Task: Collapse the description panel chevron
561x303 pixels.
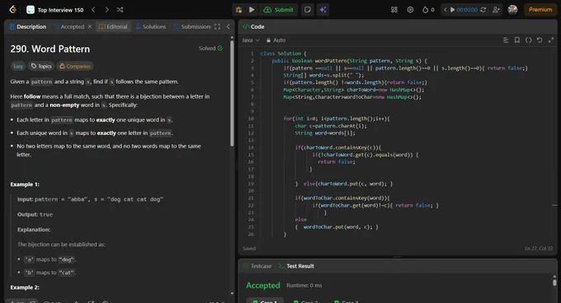Action: click(x=229, y=27)
